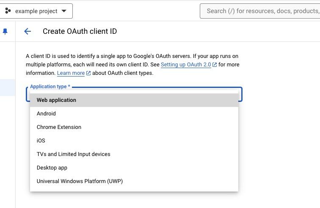Click the Create OAuth client ID heading
Screen dimensions: 320x208
tap(80, 31)
